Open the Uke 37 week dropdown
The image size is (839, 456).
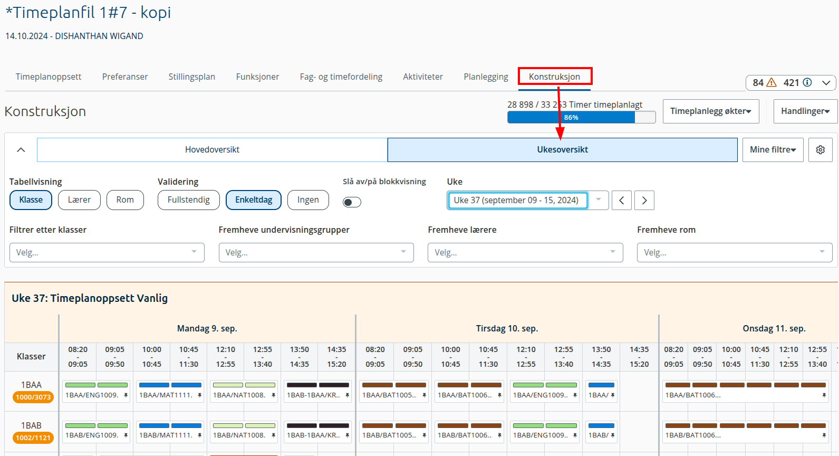click(528, 201)
